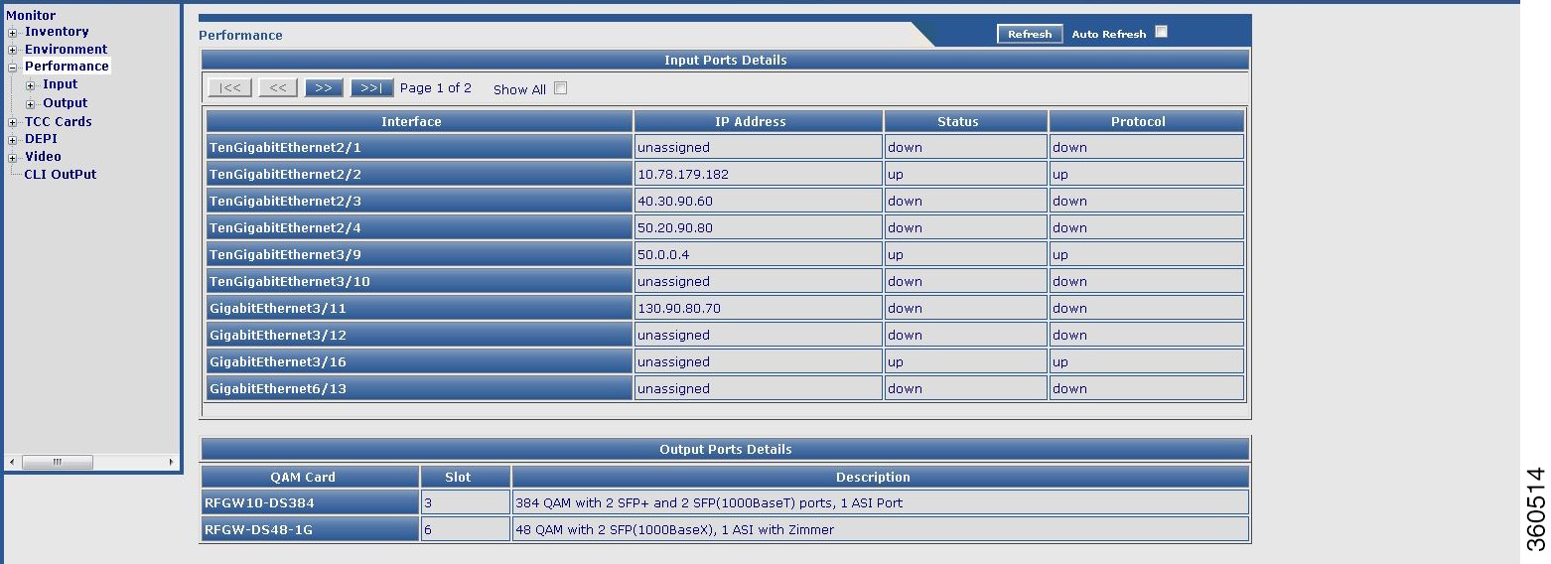This screenshot has width=1551, height=564.
Task: Select the TenGigabitEthernet2/1 interface row
Action: (x=725, y=147)
